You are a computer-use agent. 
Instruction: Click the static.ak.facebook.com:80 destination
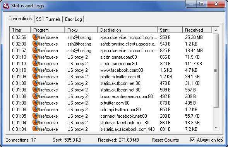[x=125, y=123]
